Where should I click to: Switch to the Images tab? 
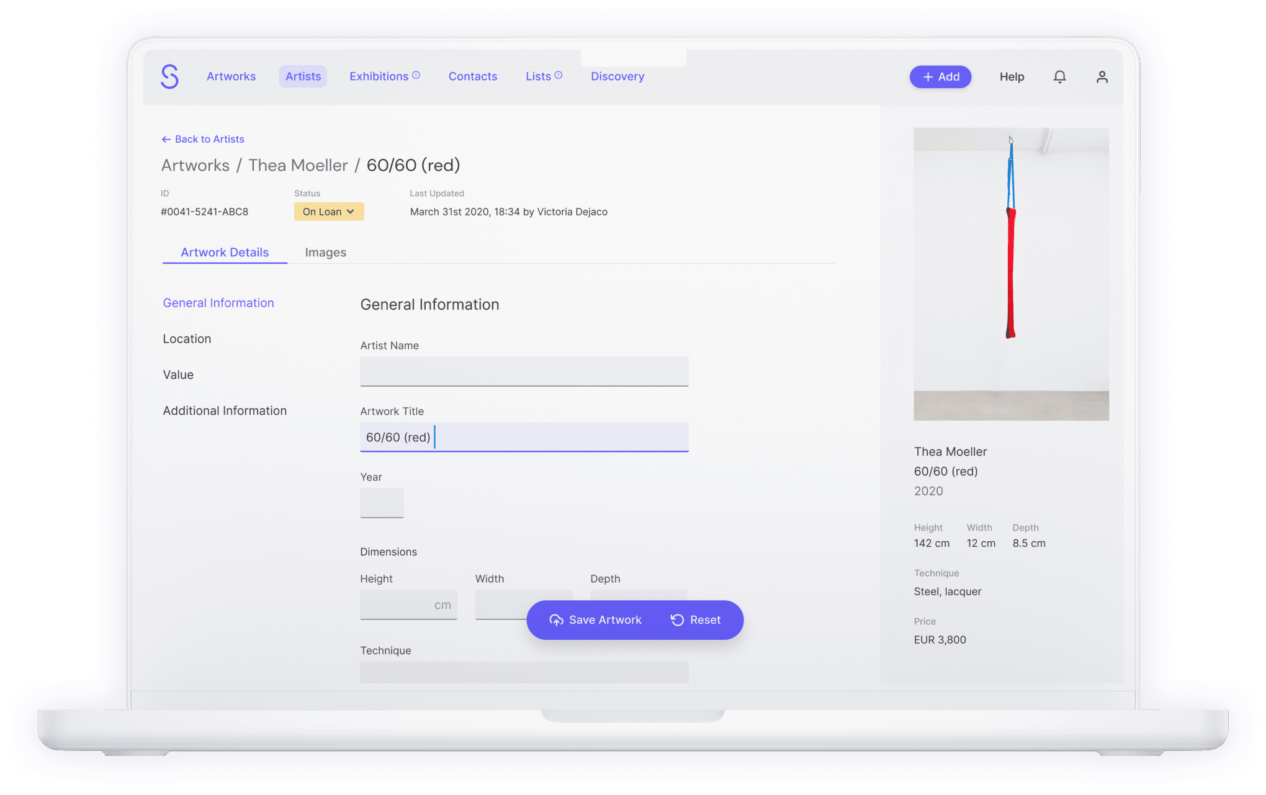(325, 253)
